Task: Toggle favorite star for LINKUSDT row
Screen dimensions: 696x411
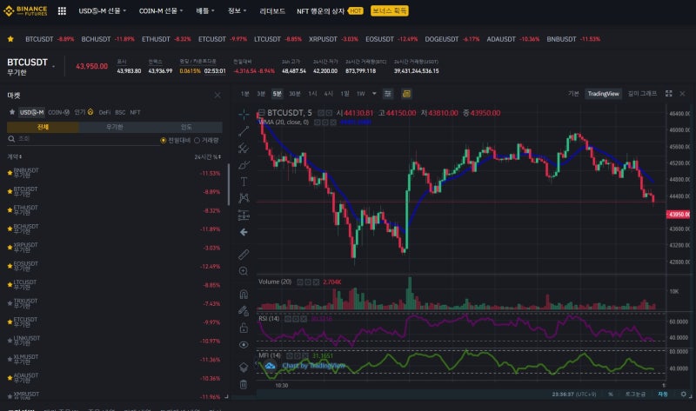Action: [10, 341]
